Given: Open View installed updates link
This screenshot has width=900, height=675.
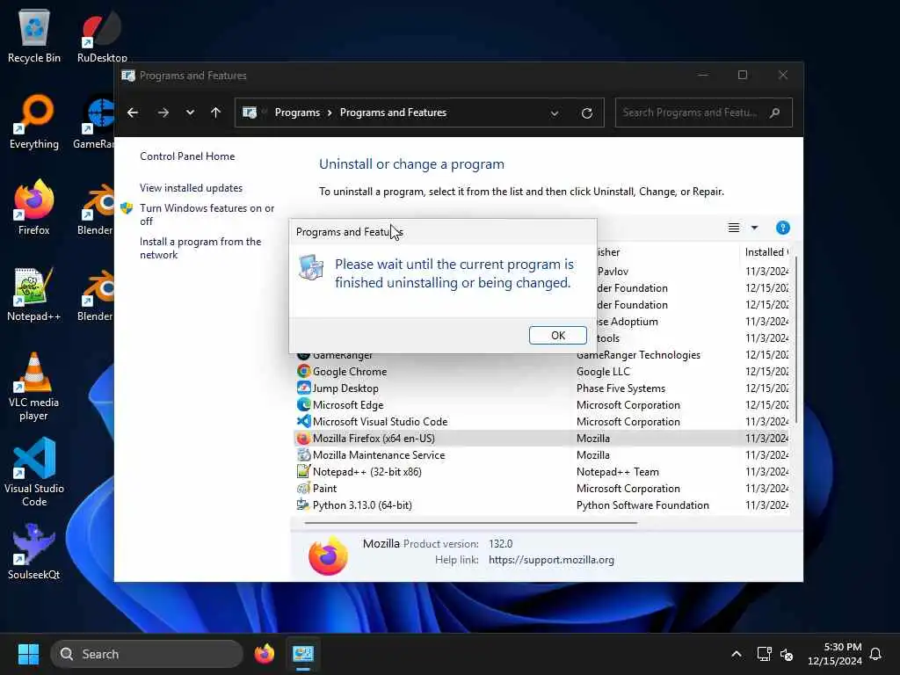Looking at the screenshot, I should tap(191, 188).
